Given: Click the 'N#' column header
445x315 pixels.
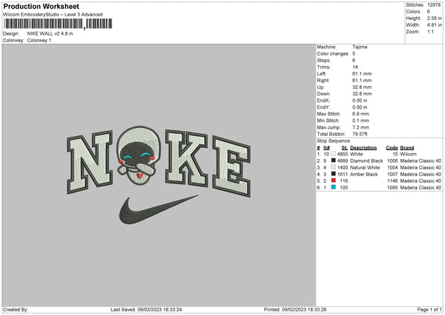Looking at the screenshot, I should 326,148.
